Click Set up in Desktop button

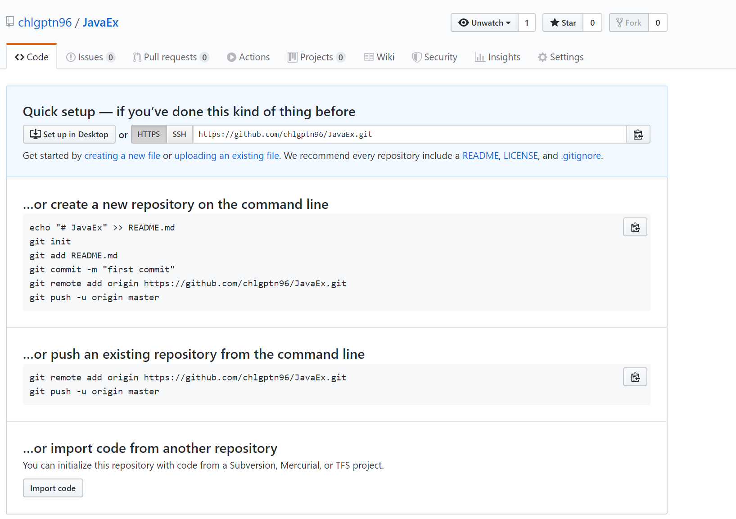69,134
